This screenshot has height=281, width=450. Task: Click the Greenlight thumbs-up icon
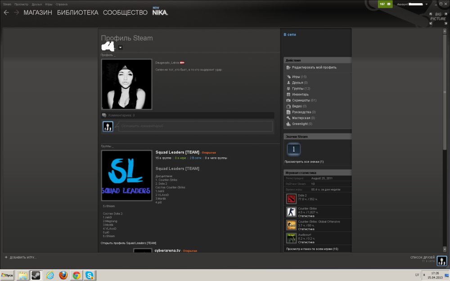pyautogui.click(x=288, y=124)
